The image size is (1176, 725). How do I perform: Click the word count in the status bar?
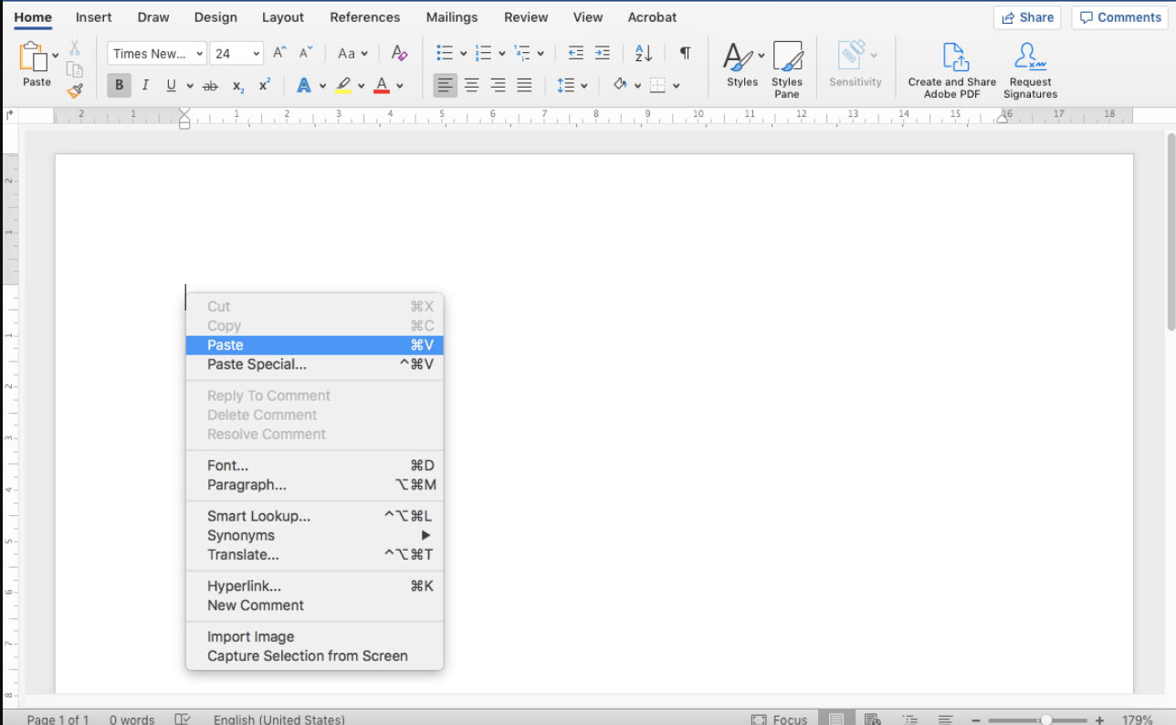131,719
